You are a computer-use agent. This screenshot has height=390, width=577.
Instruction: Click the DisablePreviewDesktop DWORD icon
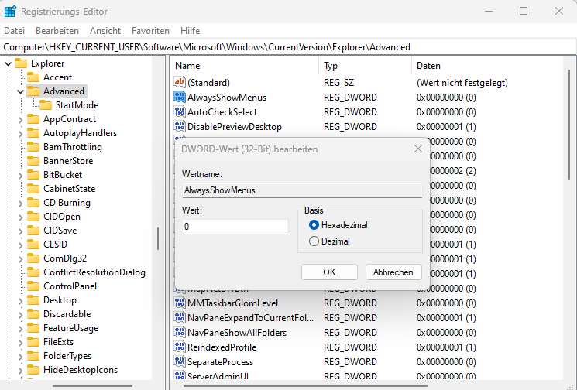[180, 126]
